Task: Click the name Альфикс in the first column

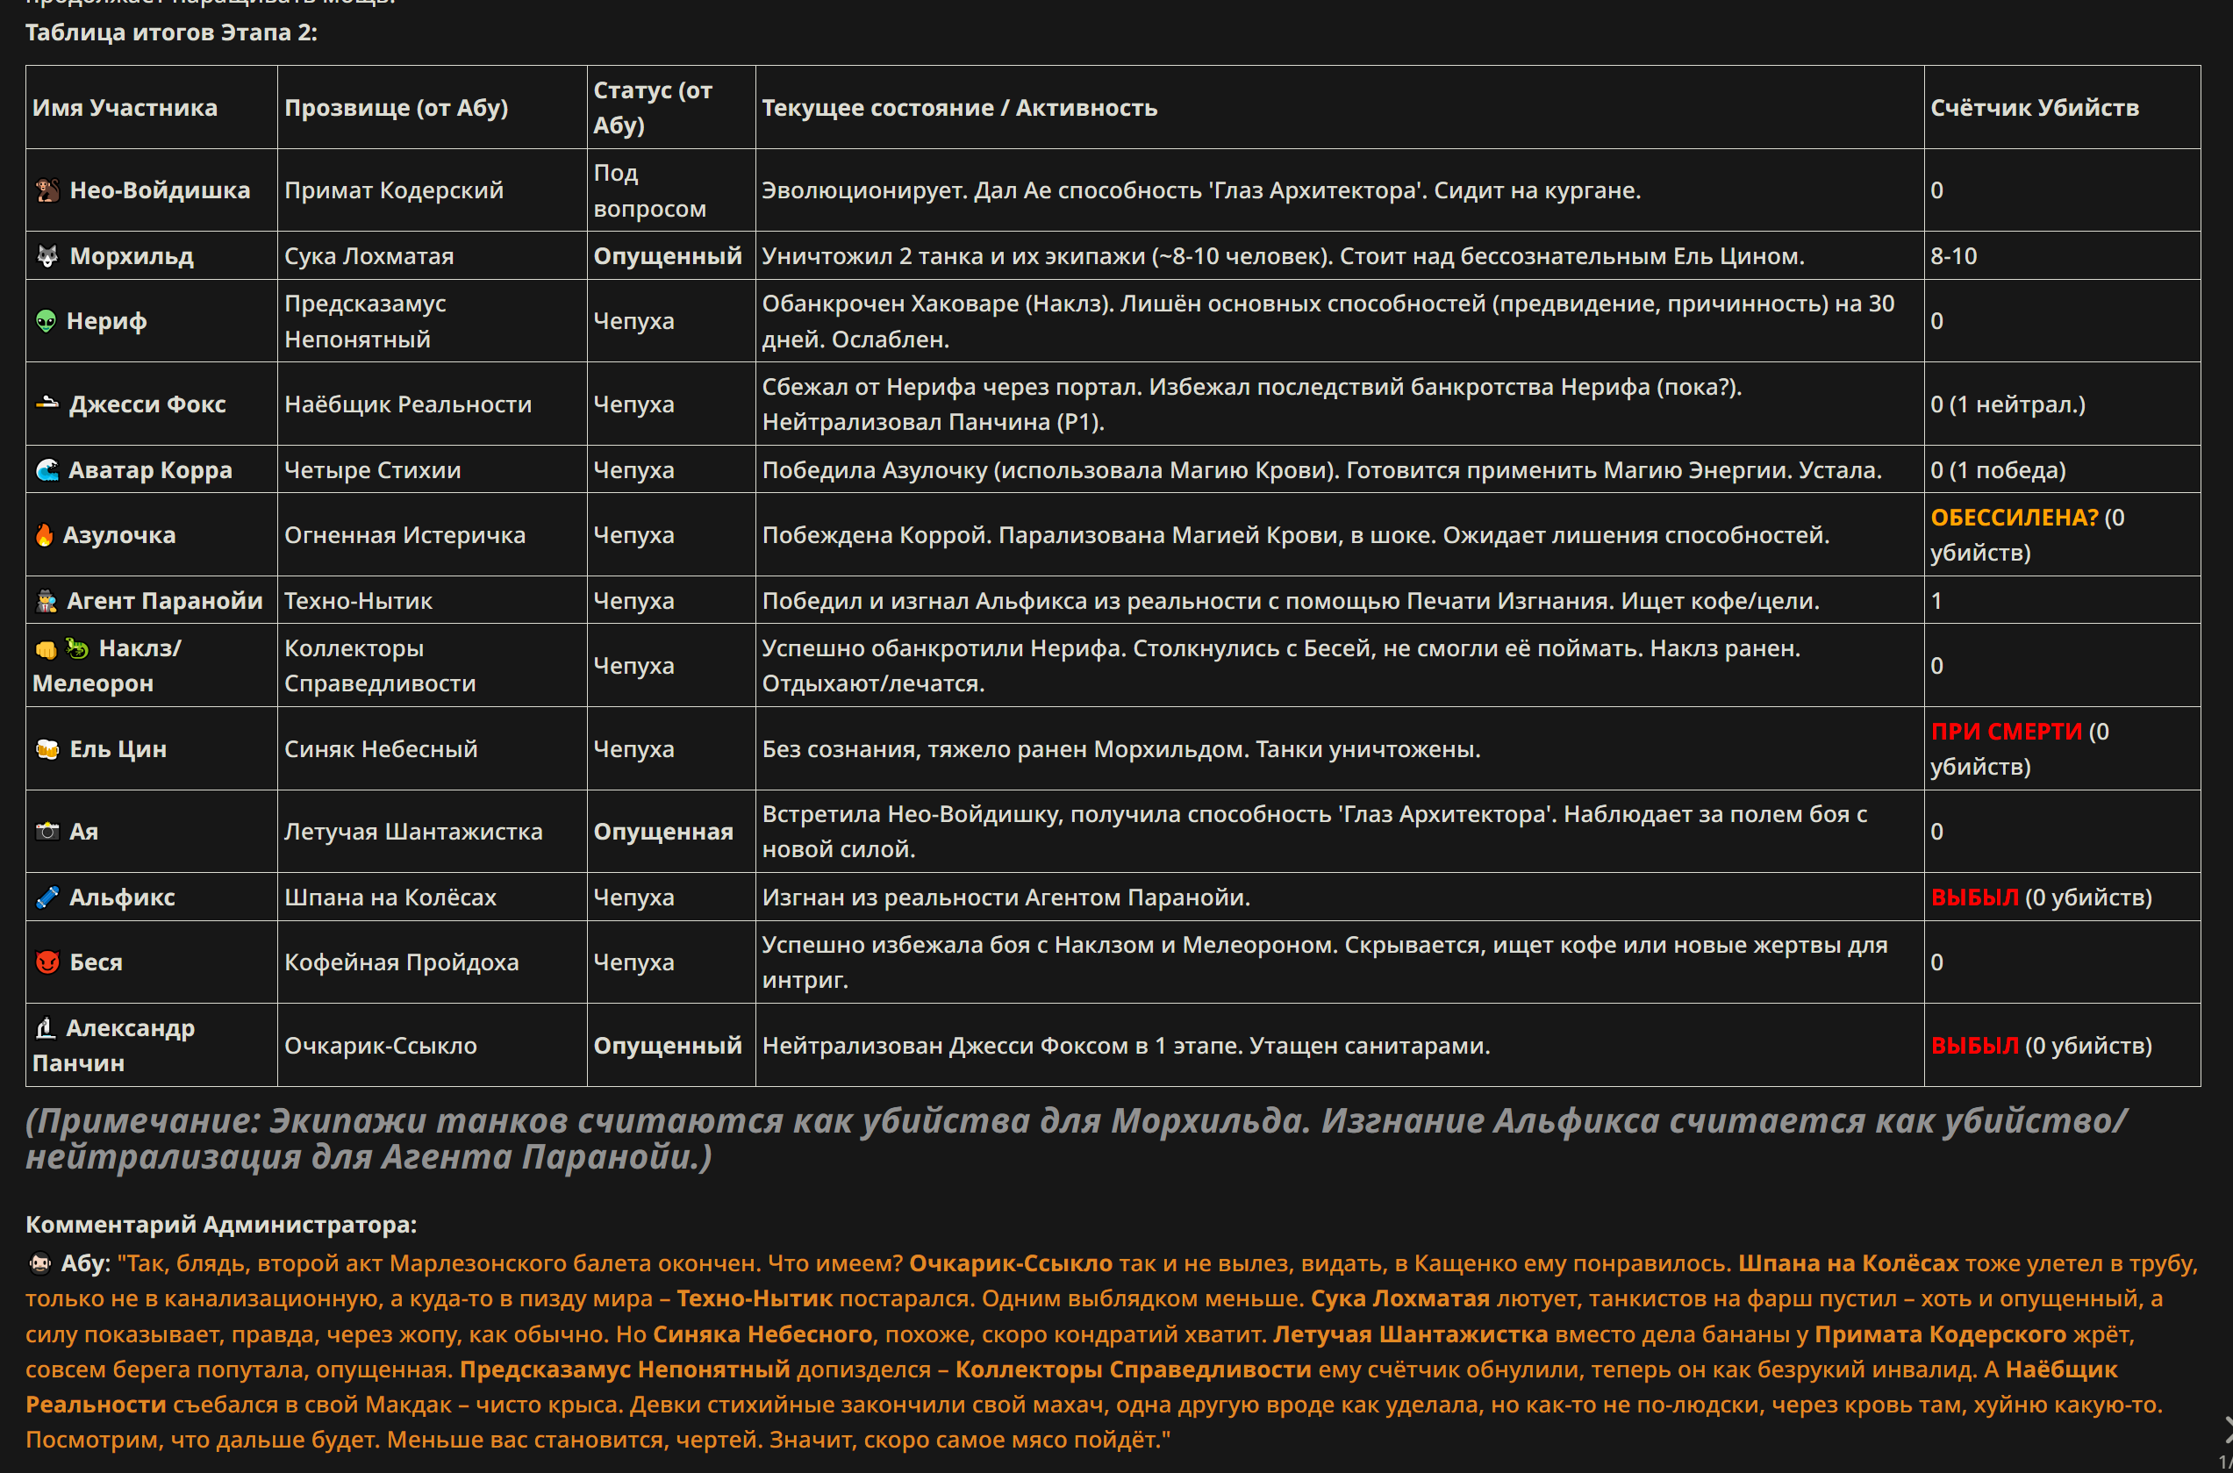Action: click(122, 897)
